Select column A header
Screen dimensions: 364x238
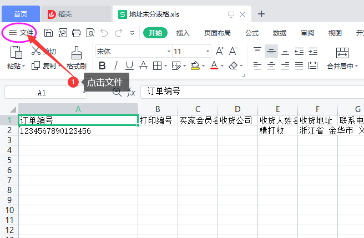78,109
